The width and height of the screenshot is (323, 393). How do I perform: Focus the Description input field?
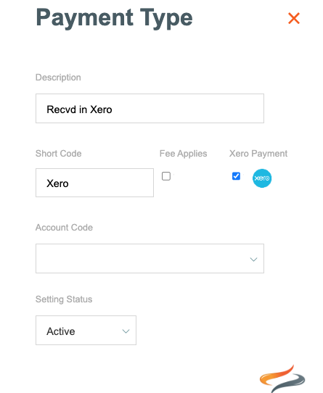tap(150, 108)
